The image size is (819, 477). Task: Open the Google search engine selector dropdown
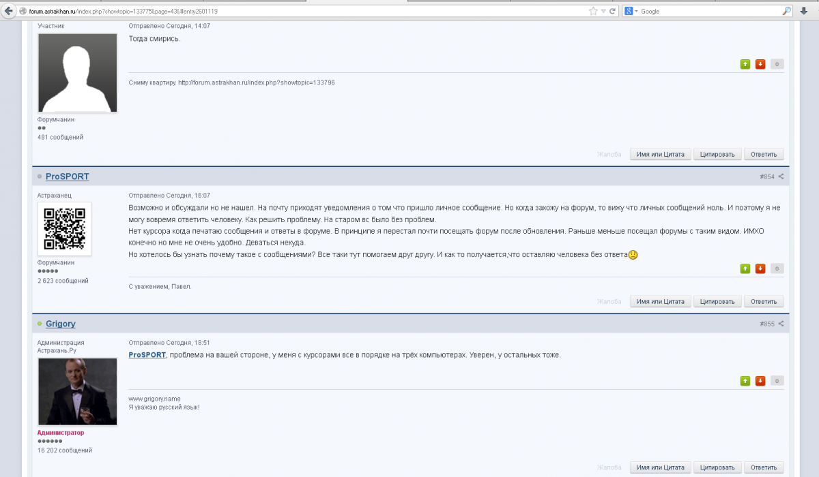point(631,12)
